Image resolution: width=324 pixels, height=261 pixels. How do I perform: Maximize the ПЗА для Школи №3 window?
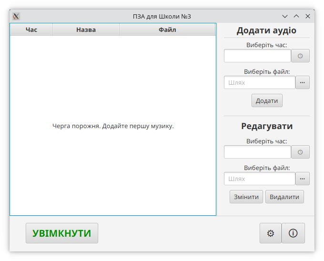click(296, 16)
